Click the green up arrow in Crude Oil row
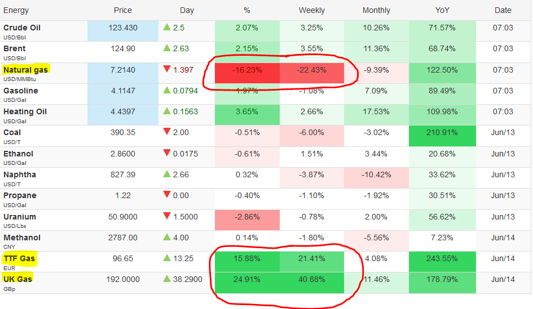 click(x=166, y=27)
